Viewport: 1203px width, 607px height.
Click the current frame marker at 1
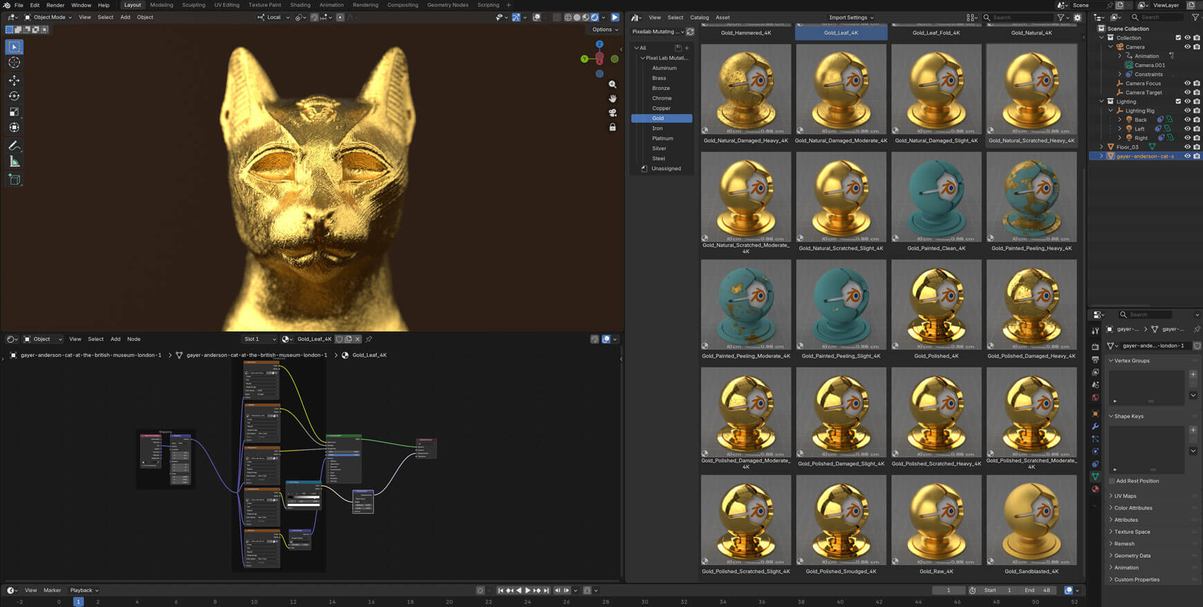pos(78,602)
